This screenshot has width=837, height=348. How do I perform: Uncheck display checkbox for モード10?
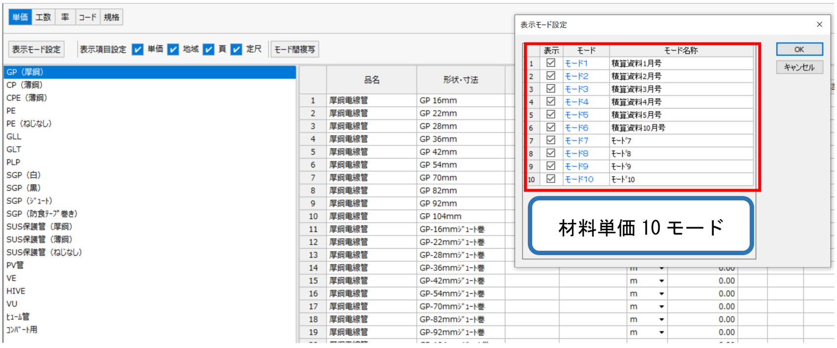point(551,179)
